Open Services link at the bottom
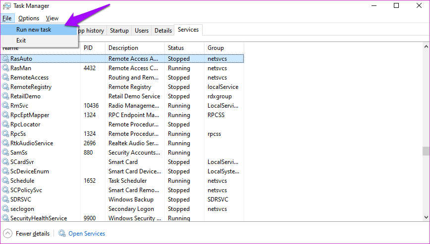This screenshot has height=244, width=430. (87, 234)
